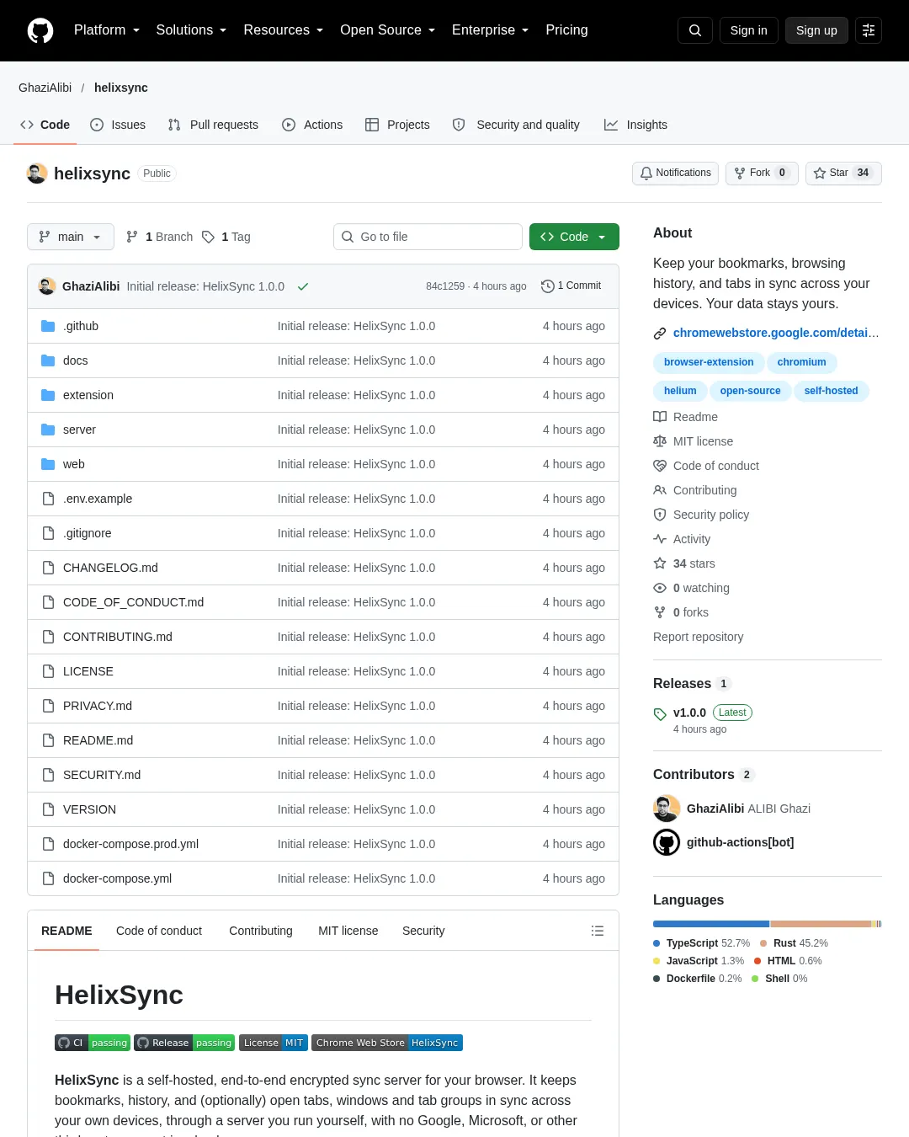
Task: Open the 84c1259 commit hash
Action: [x=445, y=286]
